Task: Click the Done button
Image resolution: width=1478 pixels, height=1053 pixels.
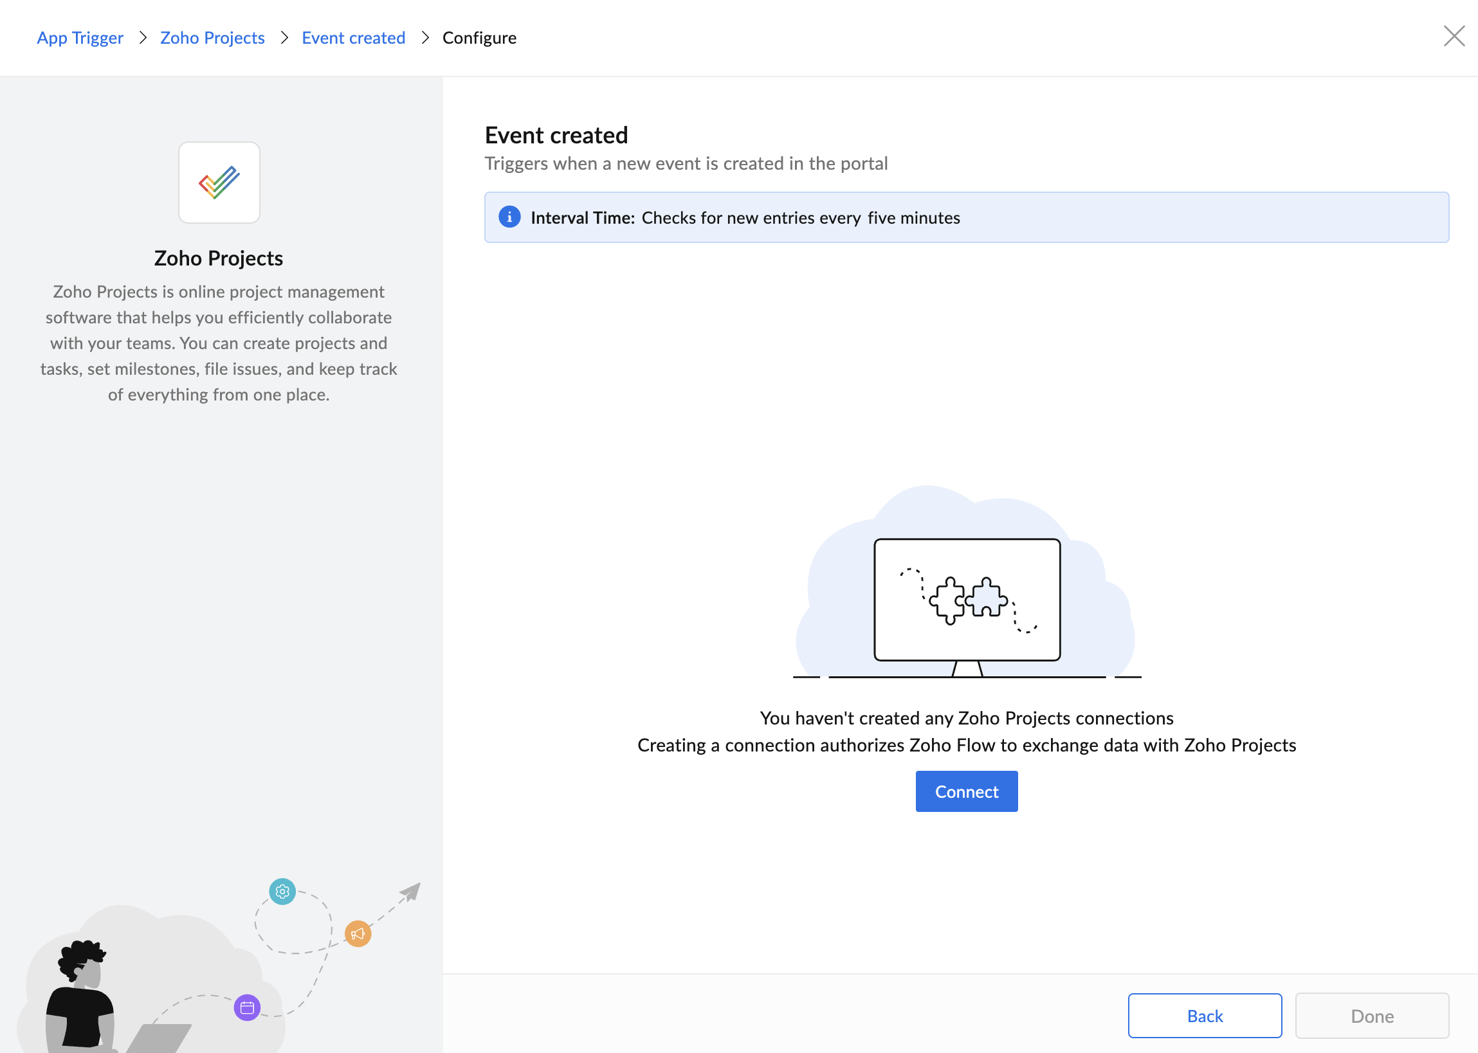Action: click(1372, 1016)
